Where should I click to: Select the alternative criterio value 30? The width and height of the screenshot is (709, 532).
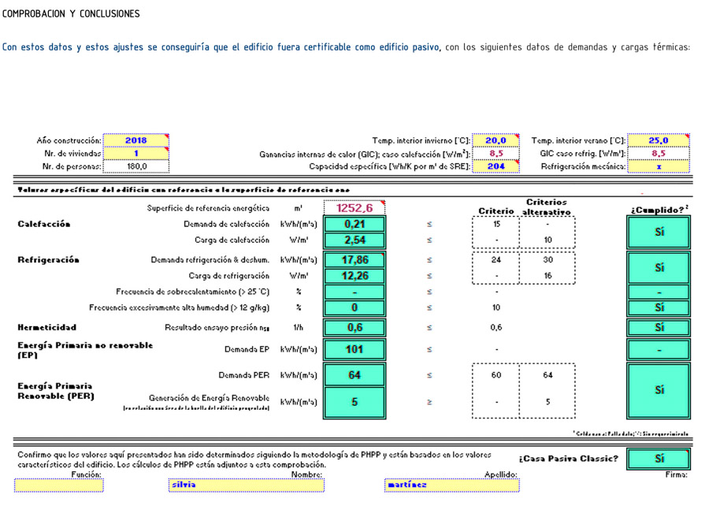pos(548,259)
